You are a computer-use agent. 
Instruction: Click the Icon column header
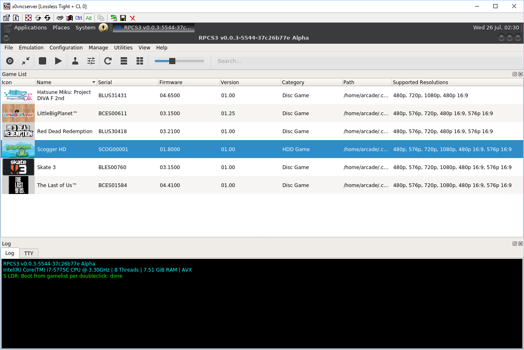[x=18, y=82]
